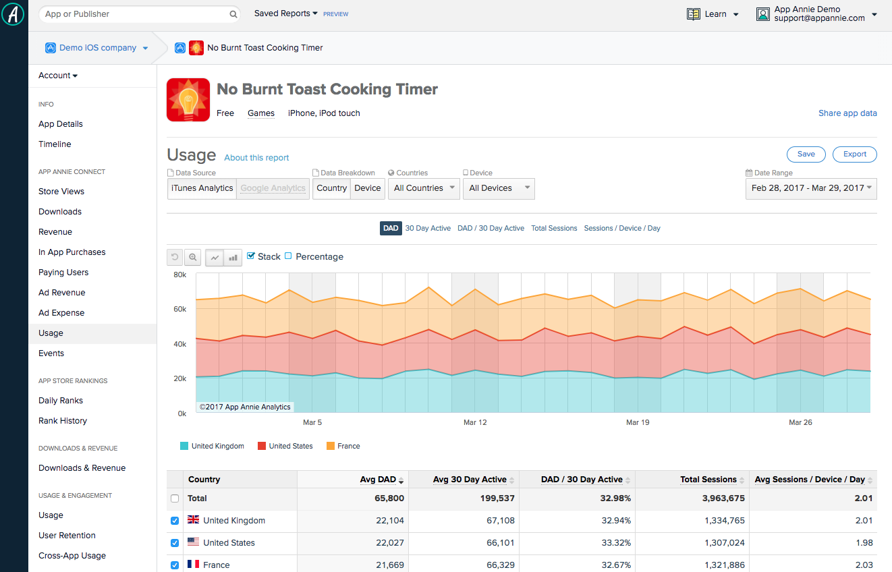Click the No Burnt Toast breadcrumb app icon

(196, 48)
